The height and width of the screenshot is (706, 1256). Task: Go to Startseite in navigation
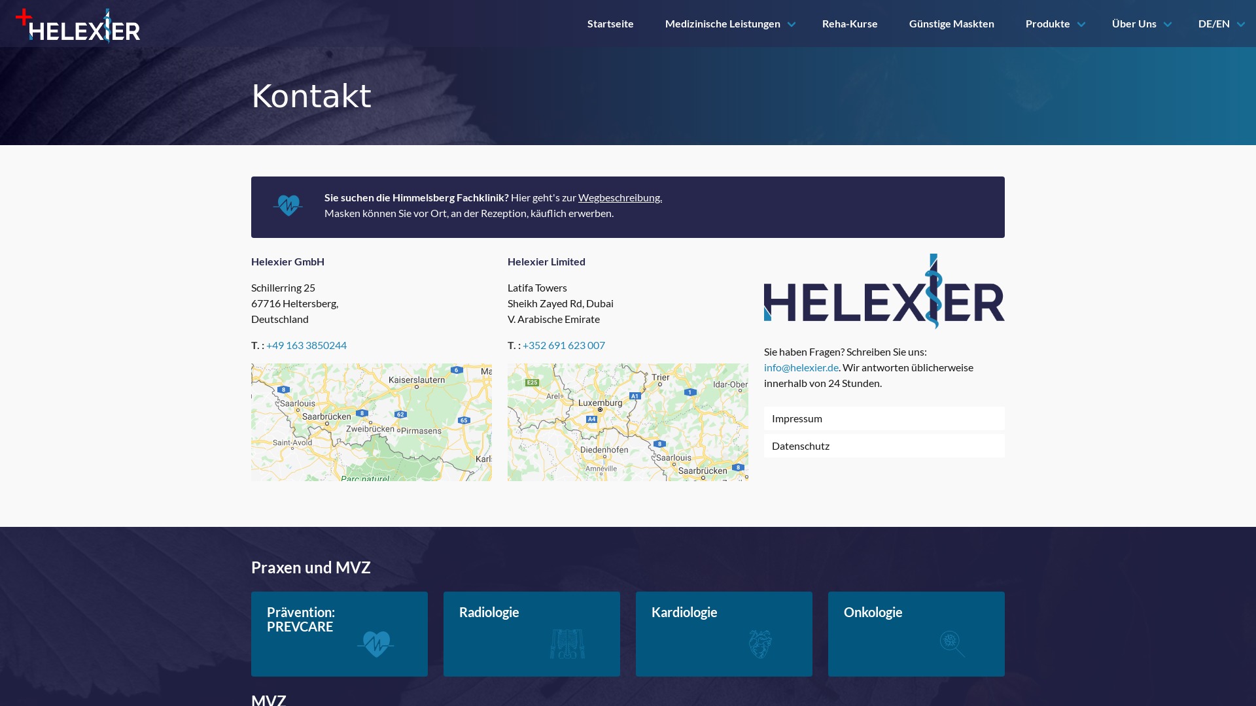(610, 24)
